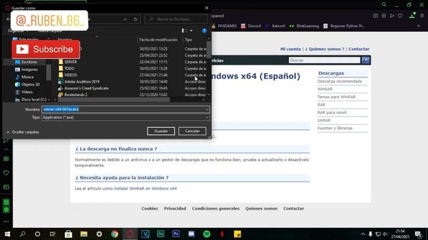Open the Discord bookmark
428x240 pixels.
[251, 26]
